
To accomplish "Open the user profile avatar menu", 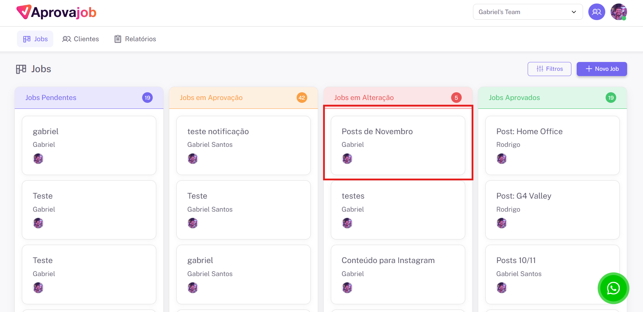I will coord(618,12).
